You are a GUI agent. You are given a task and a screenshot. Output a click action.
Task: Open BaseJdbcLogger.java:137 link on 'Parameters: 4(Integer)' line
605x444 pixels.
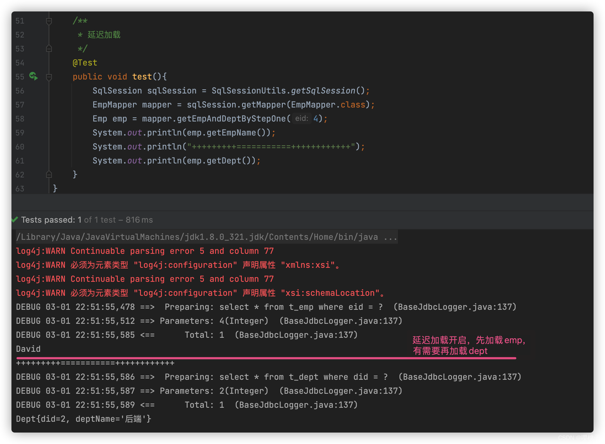[x=341, y=321]
